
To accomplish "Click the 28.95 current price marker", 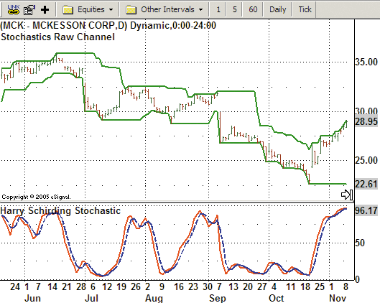I will pyautogui.click(x=366, y=121).
